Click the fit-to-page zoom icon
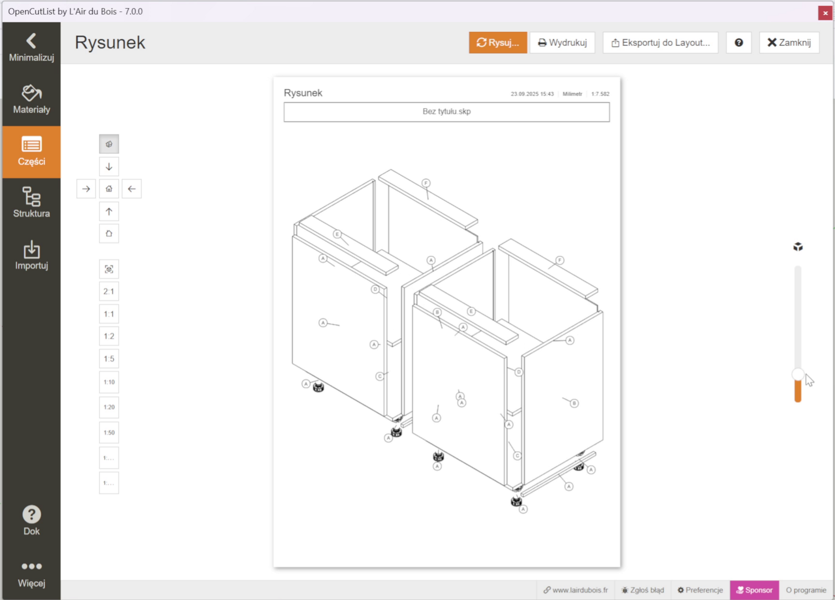Viewport: 835px width, 600px height. [x=109, y=269]
